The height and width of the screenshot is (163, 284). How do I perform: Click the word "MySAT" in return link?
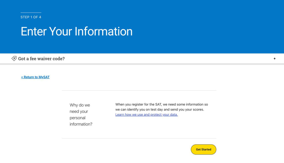point(44,77)
